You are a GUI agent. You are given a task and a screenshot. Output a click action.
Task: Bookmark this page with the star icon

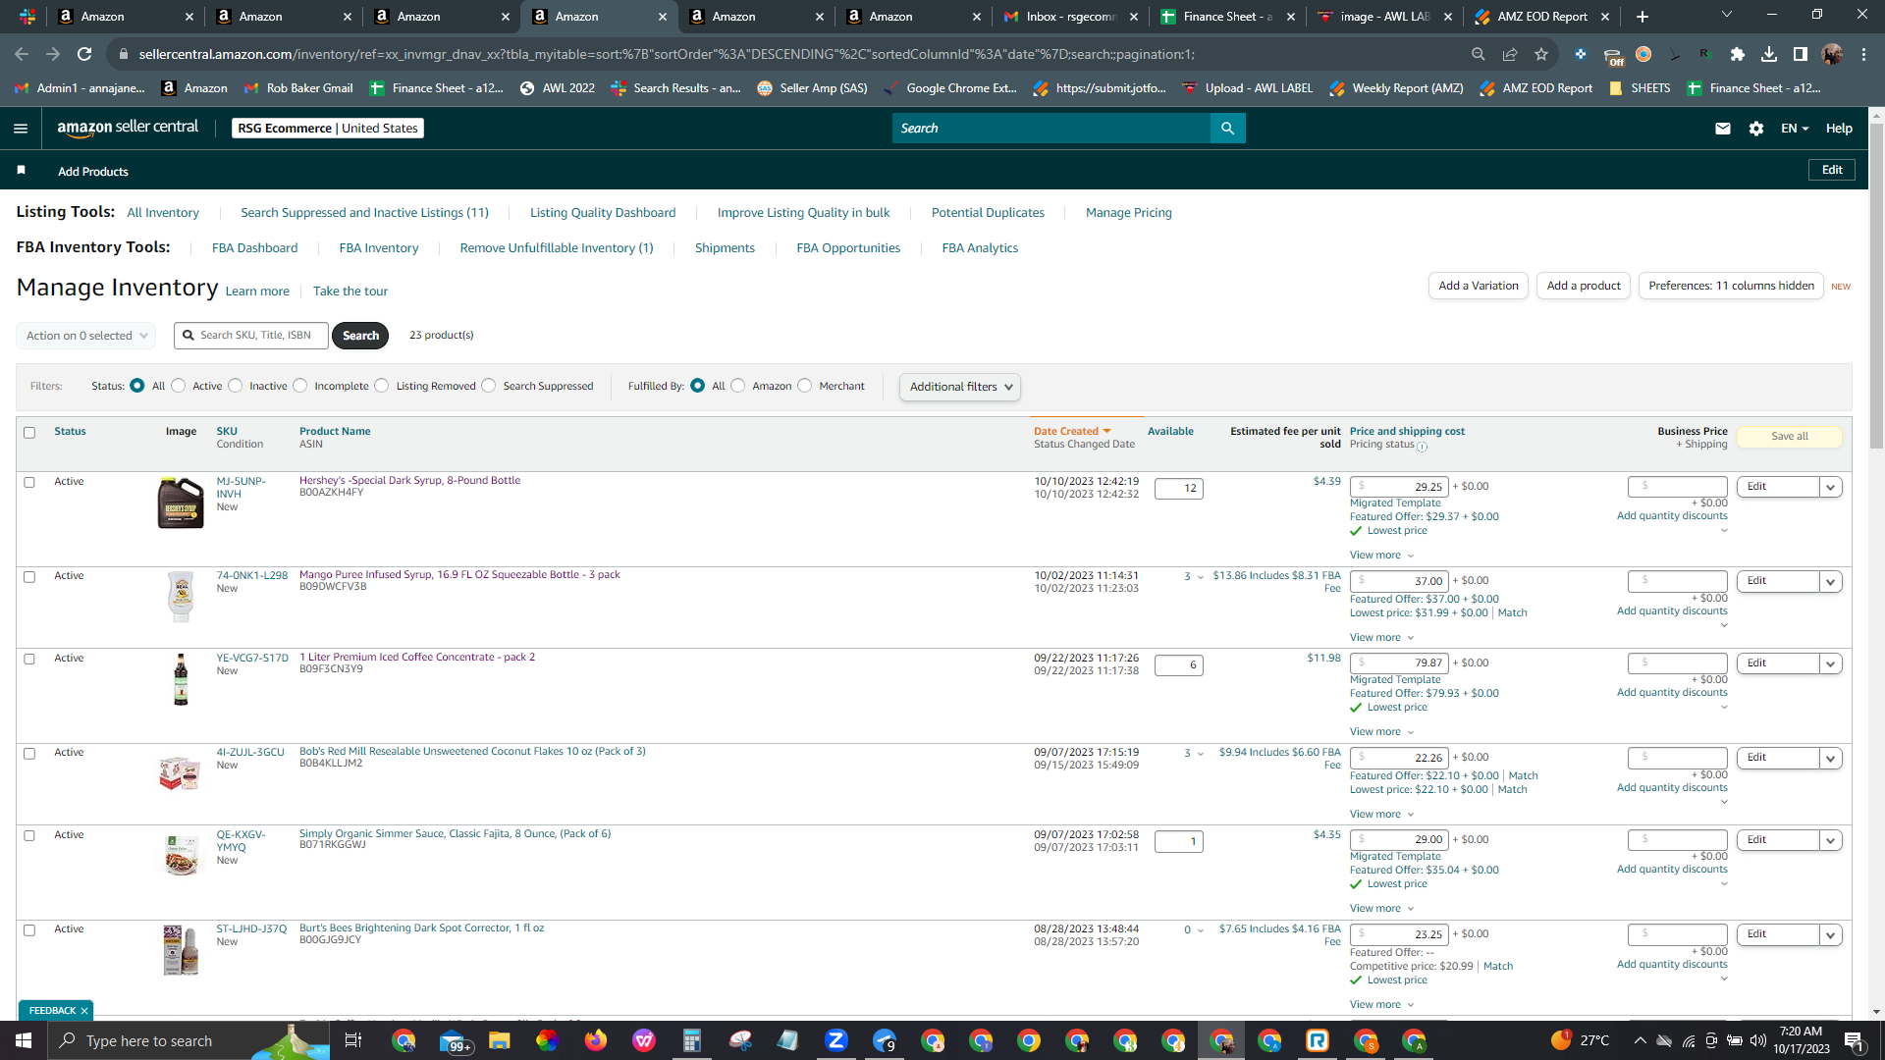pyautogui.click(x=1541, y=55)
